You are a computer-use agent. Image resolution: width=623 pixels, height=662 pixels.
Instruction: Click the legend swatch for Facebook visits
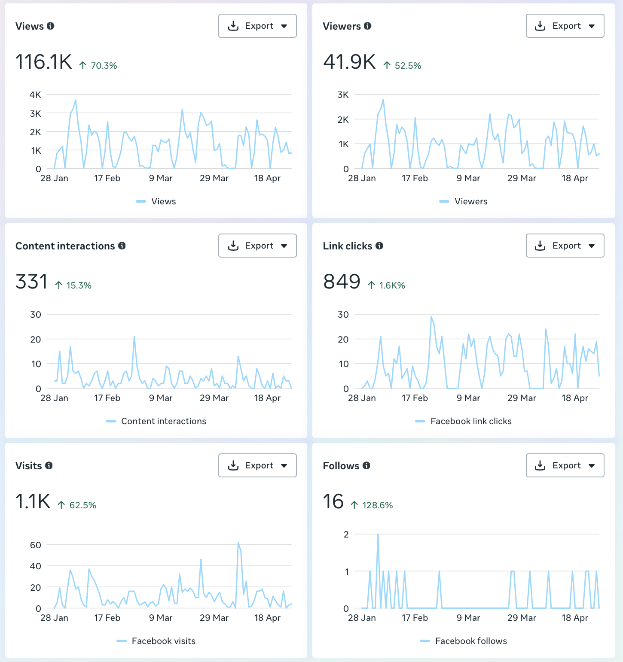pos(122,641)
